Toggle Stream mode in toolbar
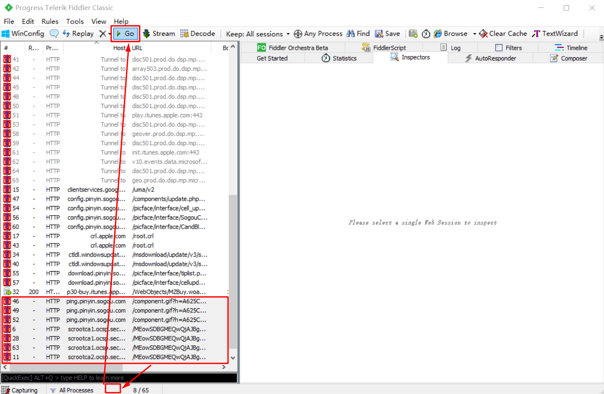Screen dimensions: 604x394 (x=159, y=34)
